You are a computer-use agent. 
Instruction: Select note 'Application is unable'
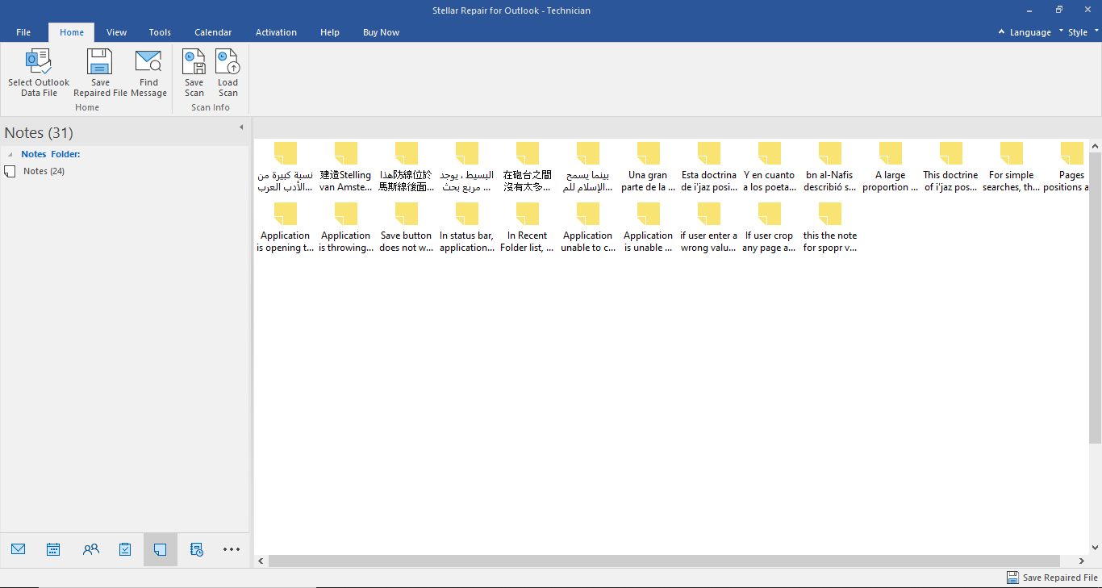pos(648,228)
